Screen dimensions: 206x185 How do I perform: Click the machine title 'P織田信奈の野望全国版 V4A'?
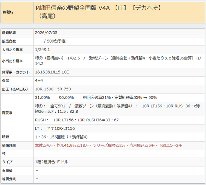click(x=73, y=8)
